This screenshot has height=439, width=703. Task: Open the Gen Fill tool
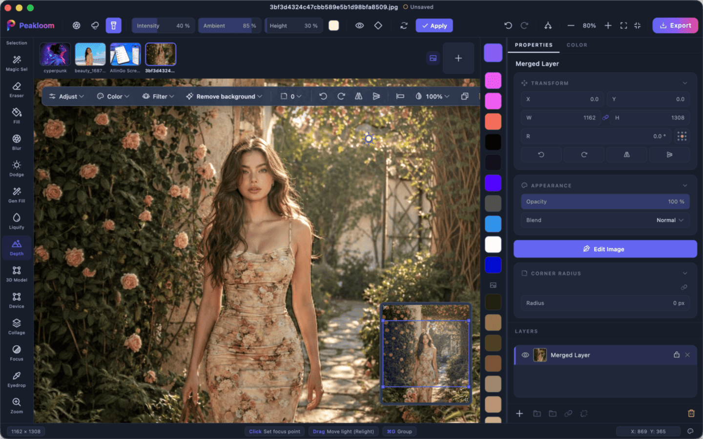pyautogui.click(x=17, y=195)
